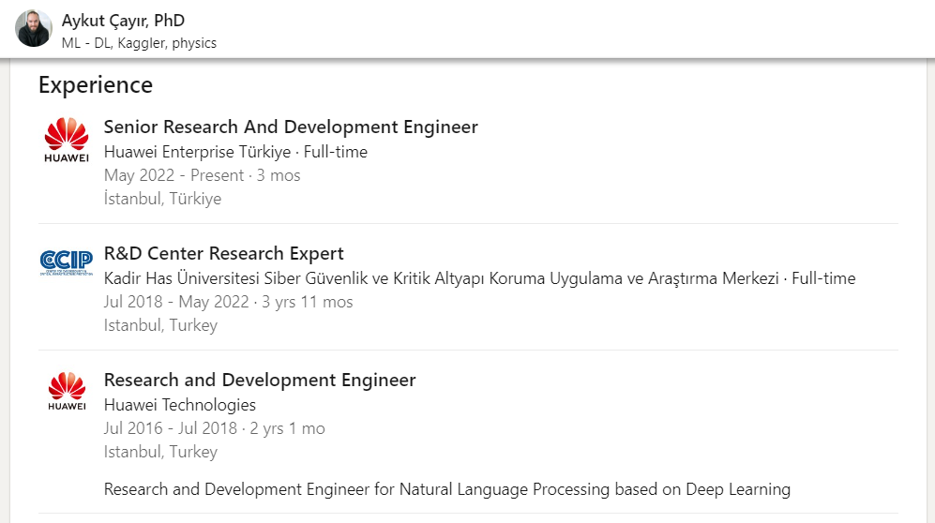Click the Jul 2018 - May 2022 dates

pyautogui.click(x=228, y=302)
